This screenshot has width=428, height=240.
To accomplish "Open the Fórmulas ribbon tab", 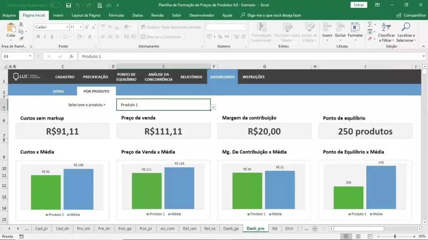I will click(116, 15).
